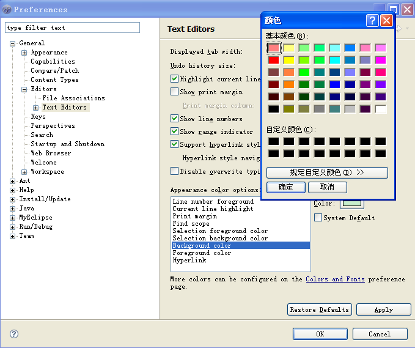Screen dimensions: 415x348
Task: Choose the yellow swatch in top row
Action: coord(289,48)
